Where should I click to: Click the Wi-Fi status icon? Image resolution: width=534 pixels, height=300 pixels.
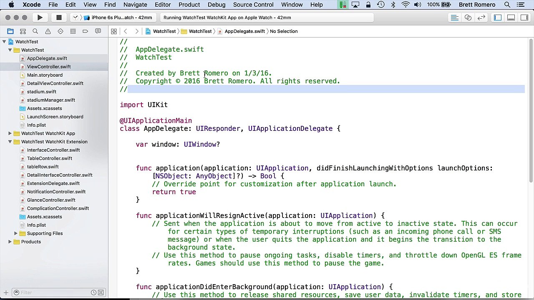[x=406, y=5]
